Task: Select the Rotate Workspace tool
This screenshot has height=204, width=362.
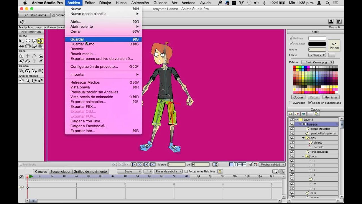Action: 34,80
